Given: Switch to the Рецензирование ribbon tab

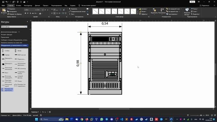Looking at the screenshot, I should coord(57,5).
